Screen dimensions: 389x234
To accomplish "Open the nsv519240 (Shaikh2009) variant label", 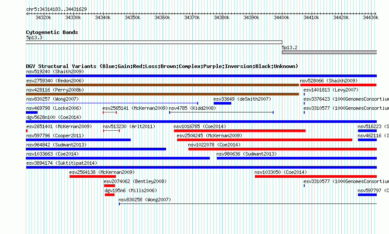I will tap(55, 71).
